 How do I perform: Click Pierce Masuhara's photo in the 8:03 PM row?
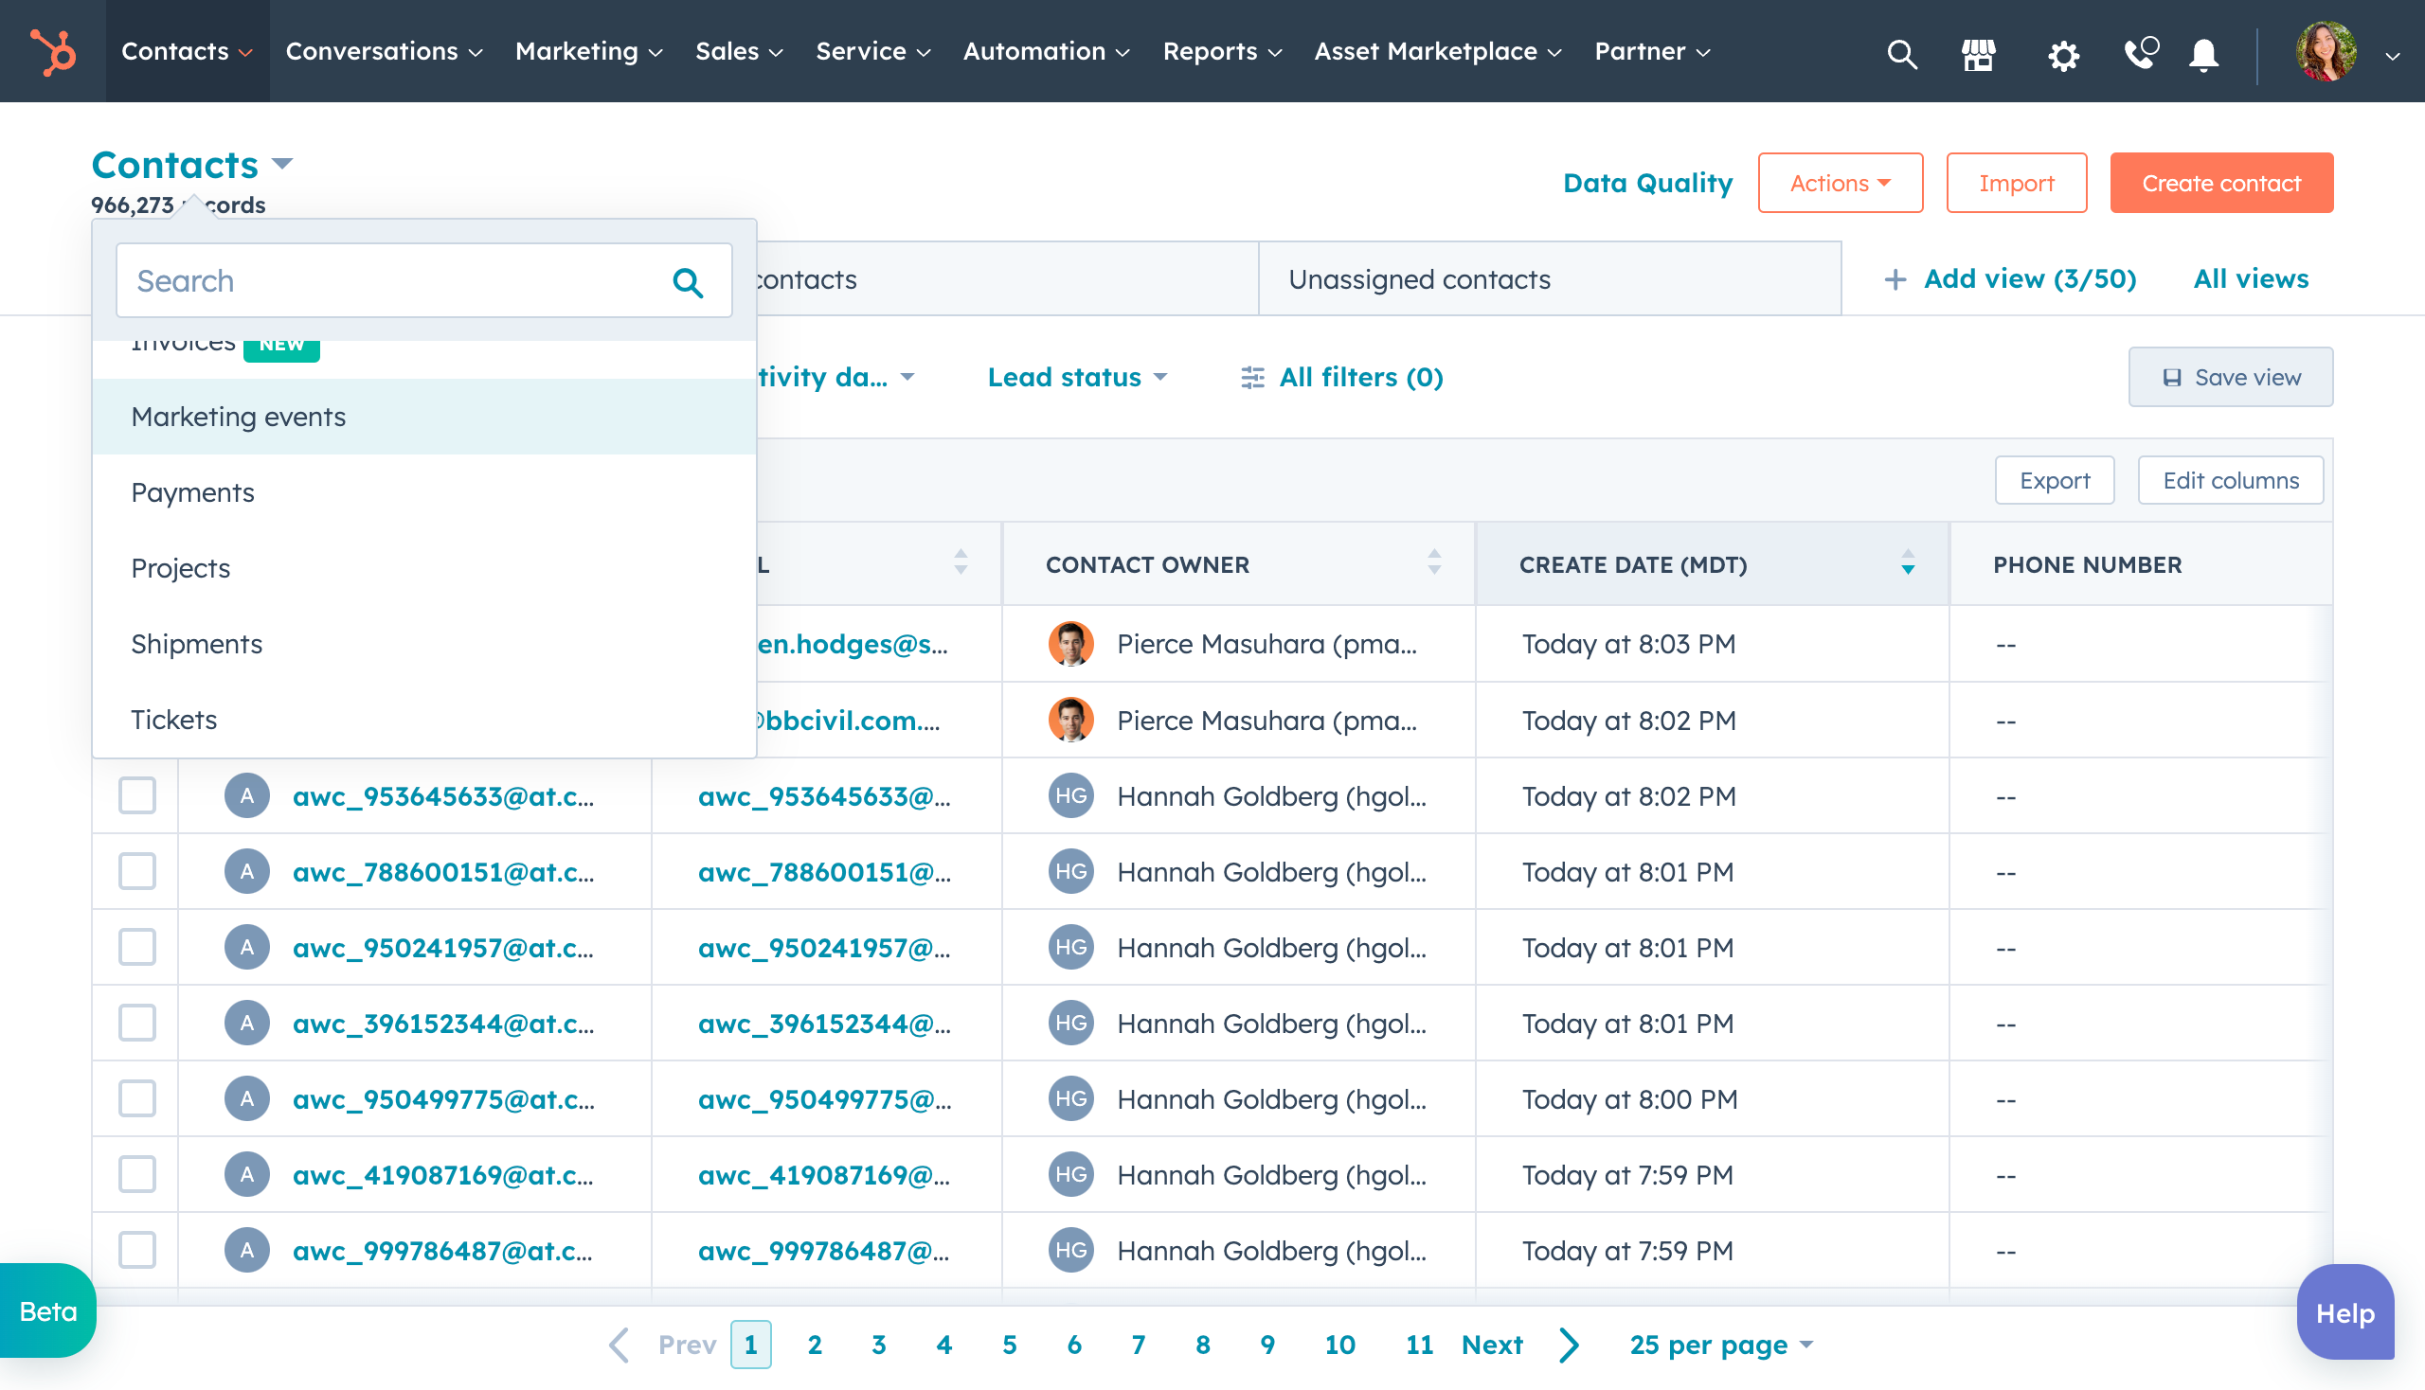[x=1070, y=644]
